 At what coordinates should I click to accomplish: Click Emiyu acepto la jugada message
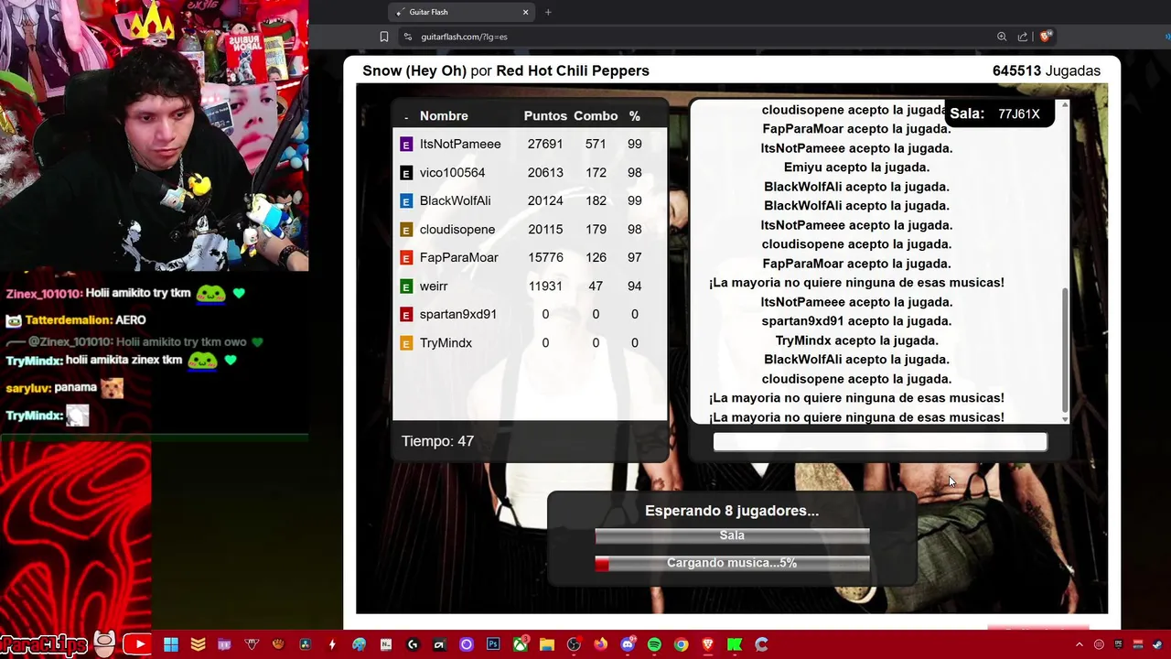(856, 167)
